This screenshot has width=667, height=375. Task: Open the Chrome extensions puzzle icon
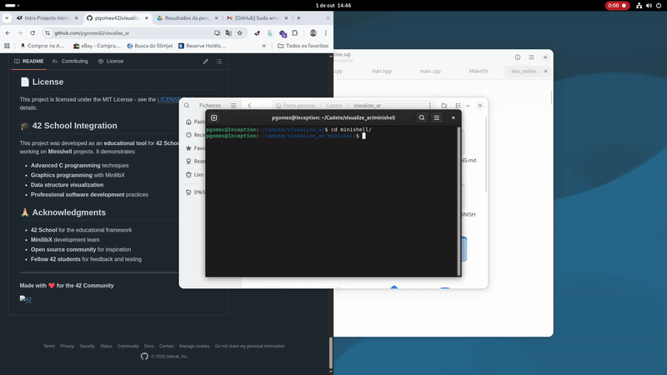295,32
